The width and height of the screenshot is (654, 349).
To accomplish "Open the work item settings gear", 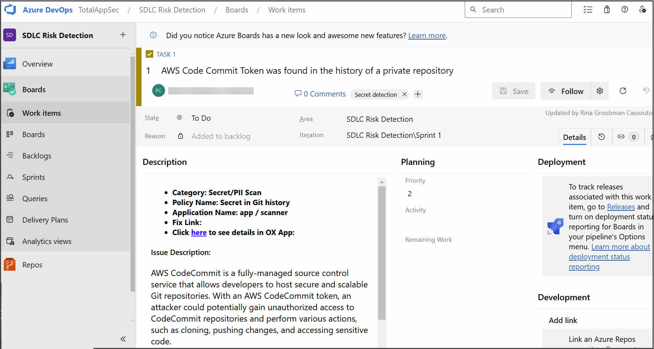I will (x=600, y=91).
